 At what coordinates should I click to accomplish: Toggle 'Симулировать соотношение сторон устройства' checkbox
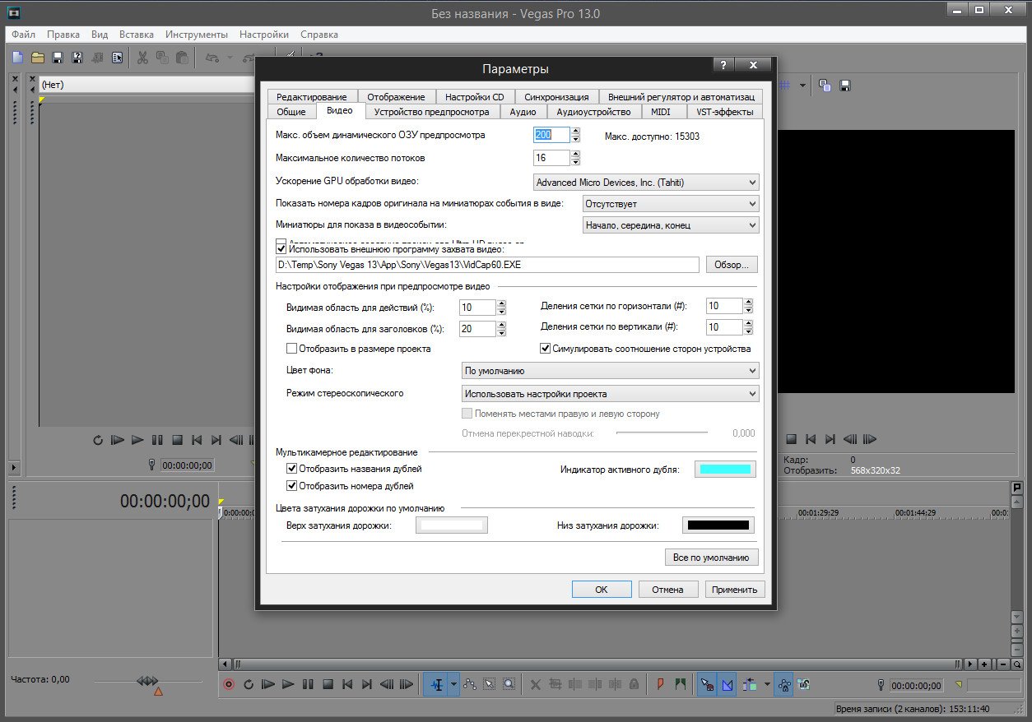pyautogui.click(x=545, y=349)
